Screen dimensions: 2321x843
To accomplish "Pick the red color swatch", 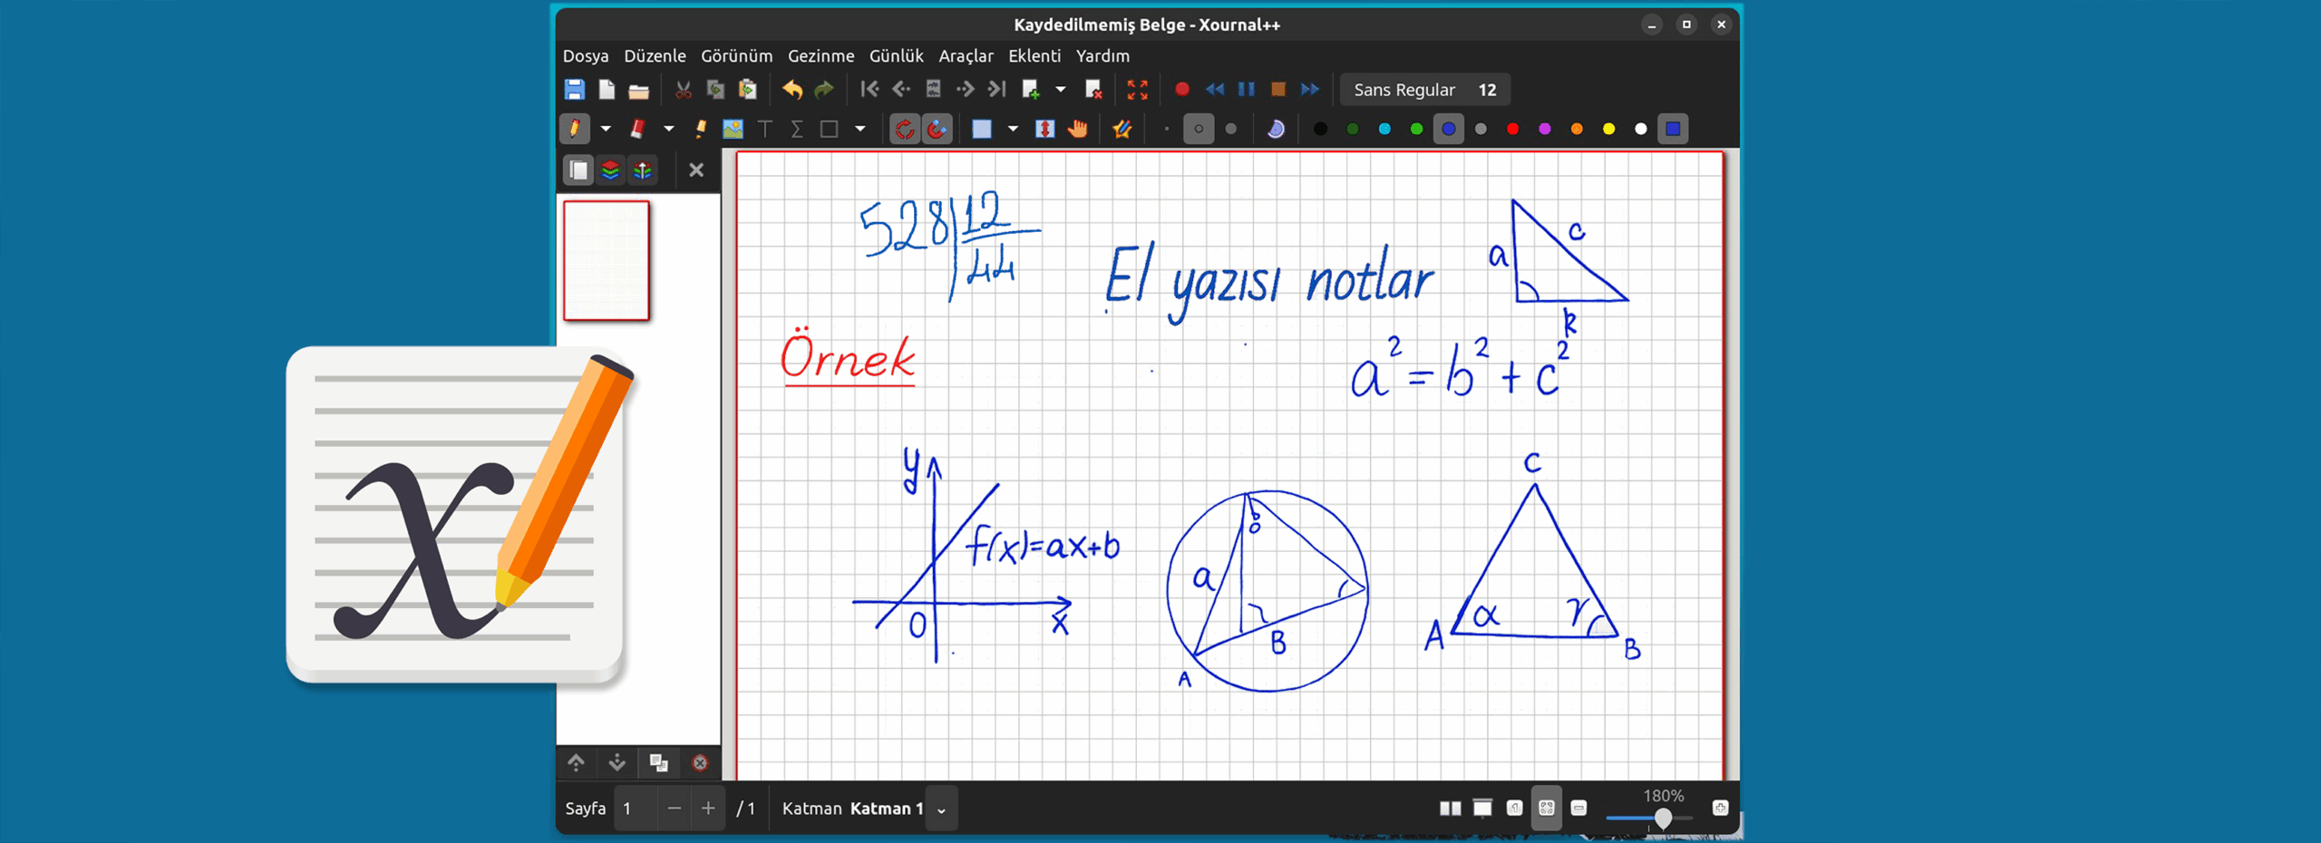I will click(x=1512, y=130).
